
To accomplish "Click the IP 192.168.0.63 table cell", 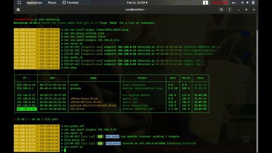I will 26,99.
